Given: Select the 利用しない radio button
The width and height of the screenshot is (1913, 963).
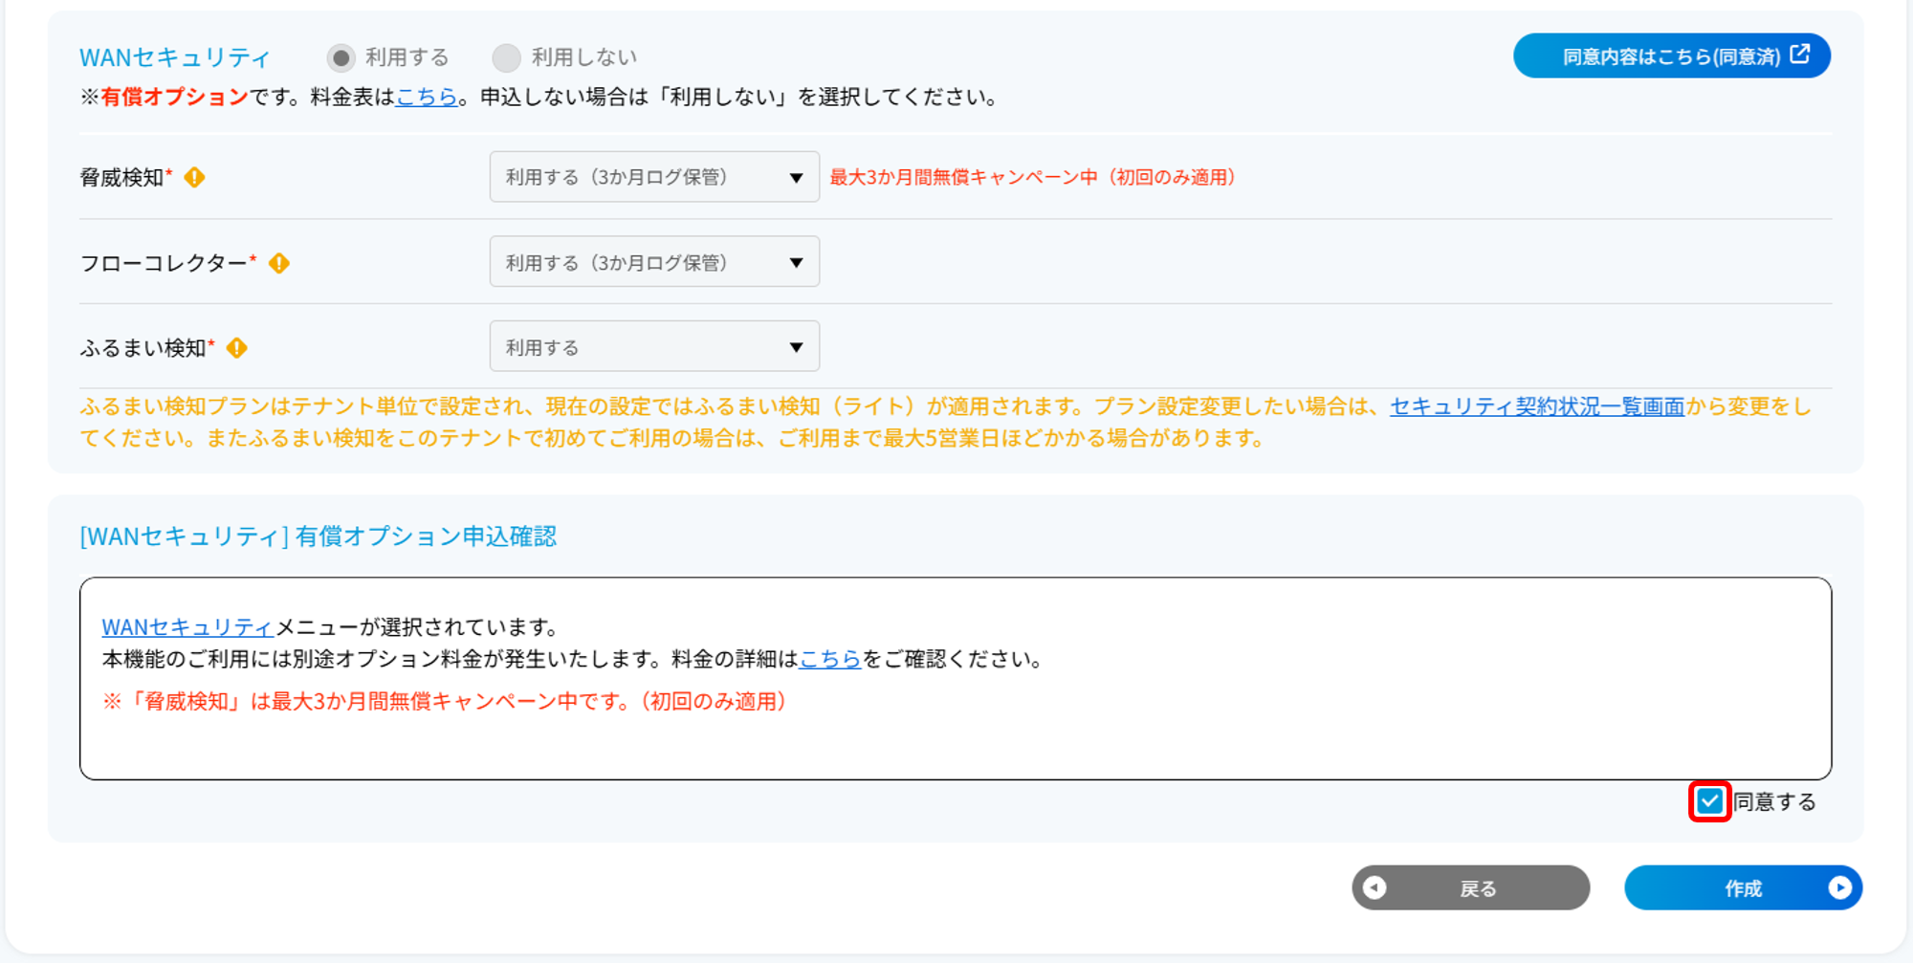Looking at the screenshot, I should click(x=506, y=58).
